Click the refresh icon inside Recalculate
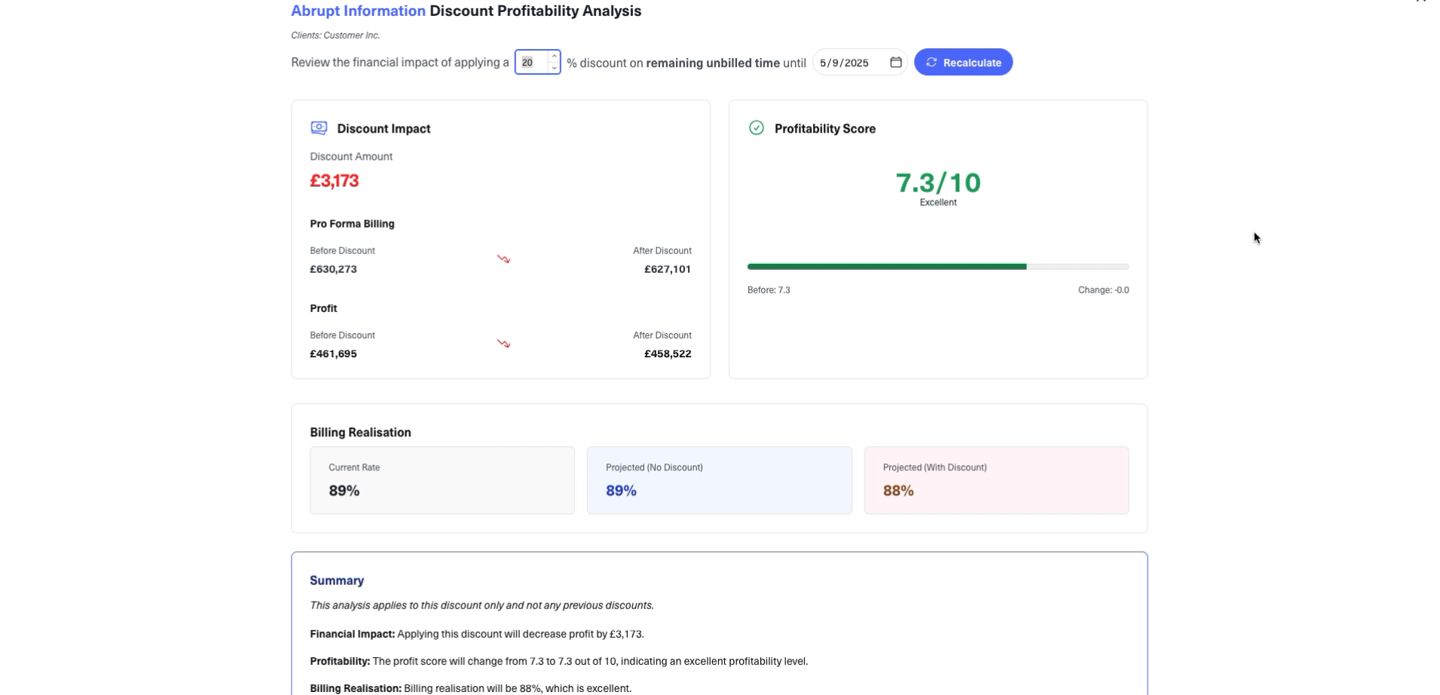1440x695 pixels. tap(931, 63)
